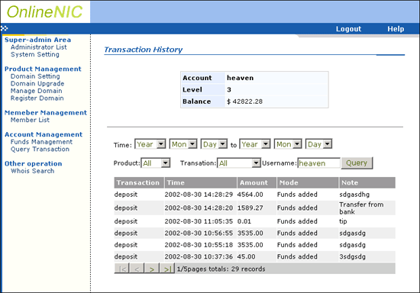Viewport: 420px width, 293px height.
Task: Click the Note column header
Action: click(367, 182)
